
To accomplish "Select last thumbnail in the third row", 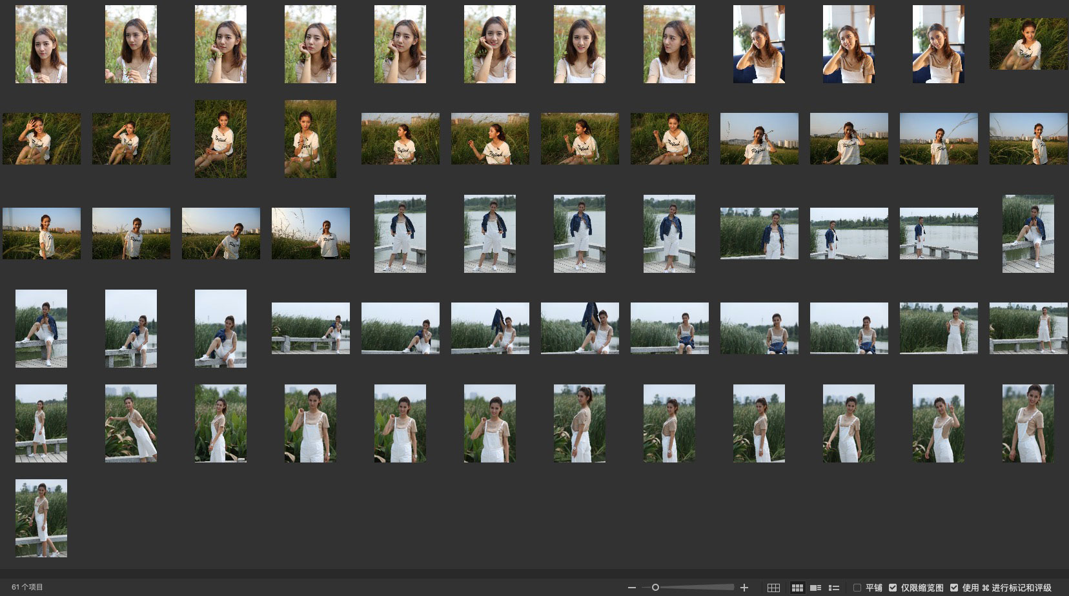I will click(1028, 233).
